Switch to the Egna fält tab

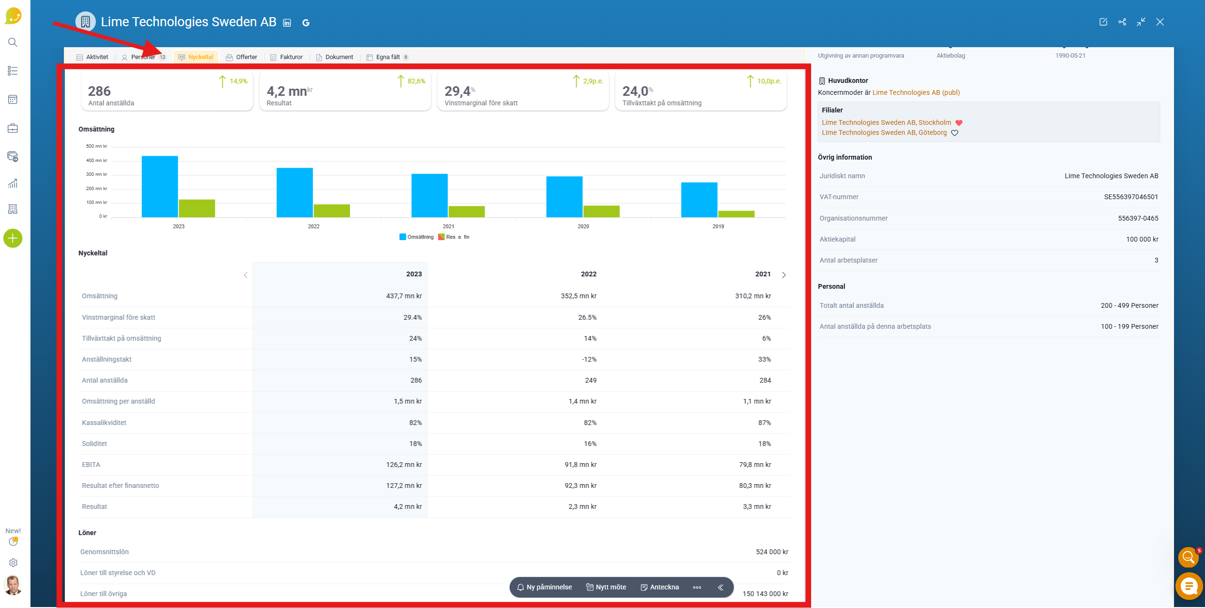click(x=388, y=57)
